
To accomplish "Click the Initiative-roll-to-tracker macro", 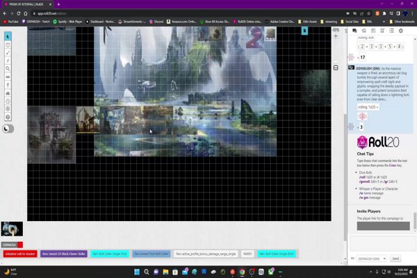I will (20, 254).
